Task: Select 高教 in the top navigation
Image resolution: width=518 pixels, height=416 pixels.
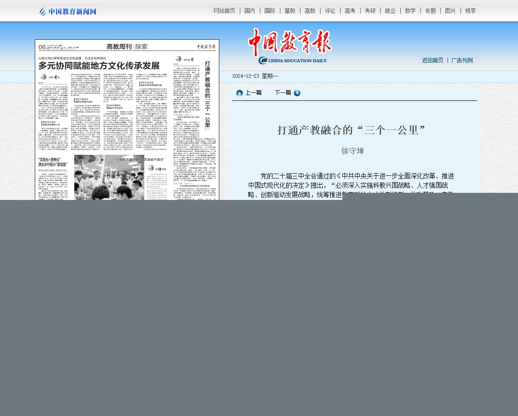Action: [x=310, y=11]
